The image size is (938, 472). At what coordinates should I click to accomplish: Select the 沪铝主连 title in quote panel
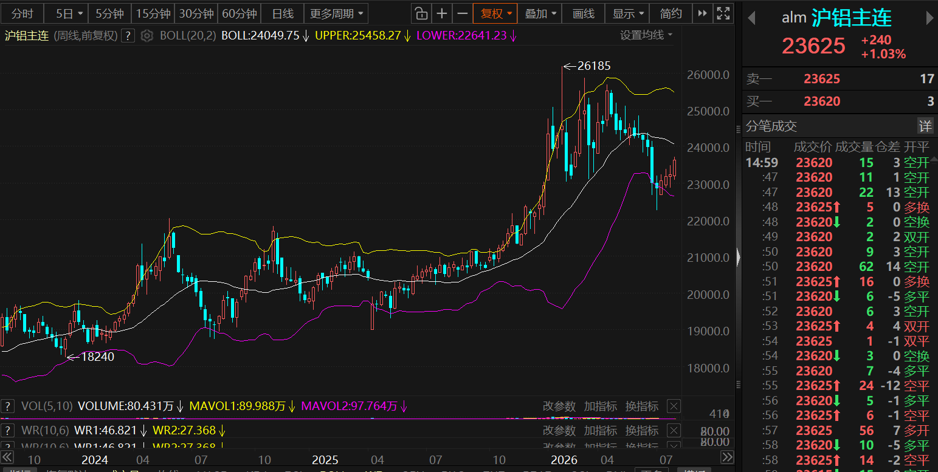tap(852, 18)
